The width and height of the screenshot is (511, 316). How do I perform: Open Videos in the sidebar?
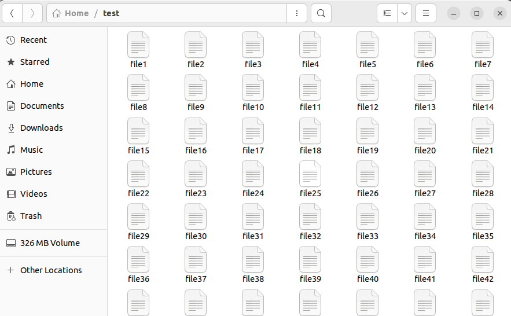53,194
